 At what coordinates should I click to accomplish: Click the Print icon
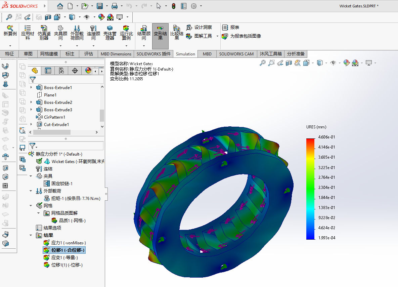pos(115,6)
